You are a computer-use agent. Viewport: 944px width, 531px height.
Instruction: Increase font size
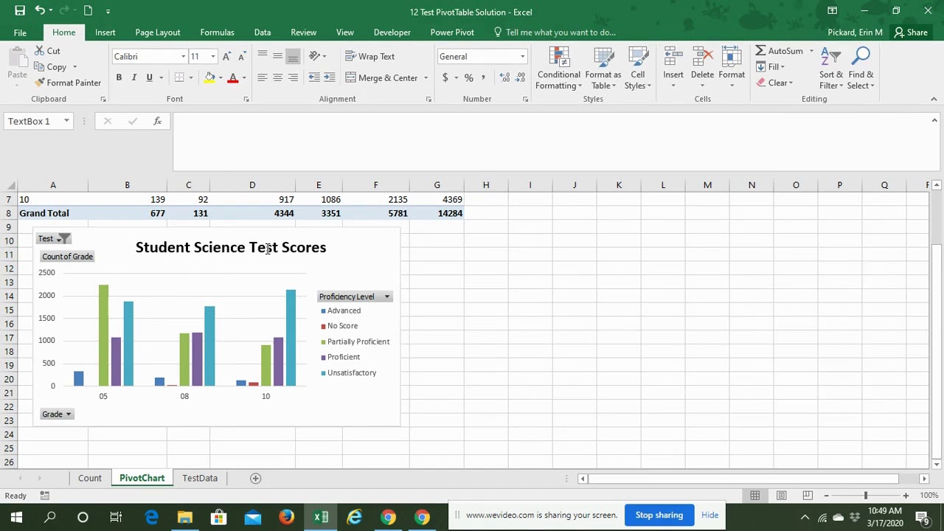click(x=226, y=57)
